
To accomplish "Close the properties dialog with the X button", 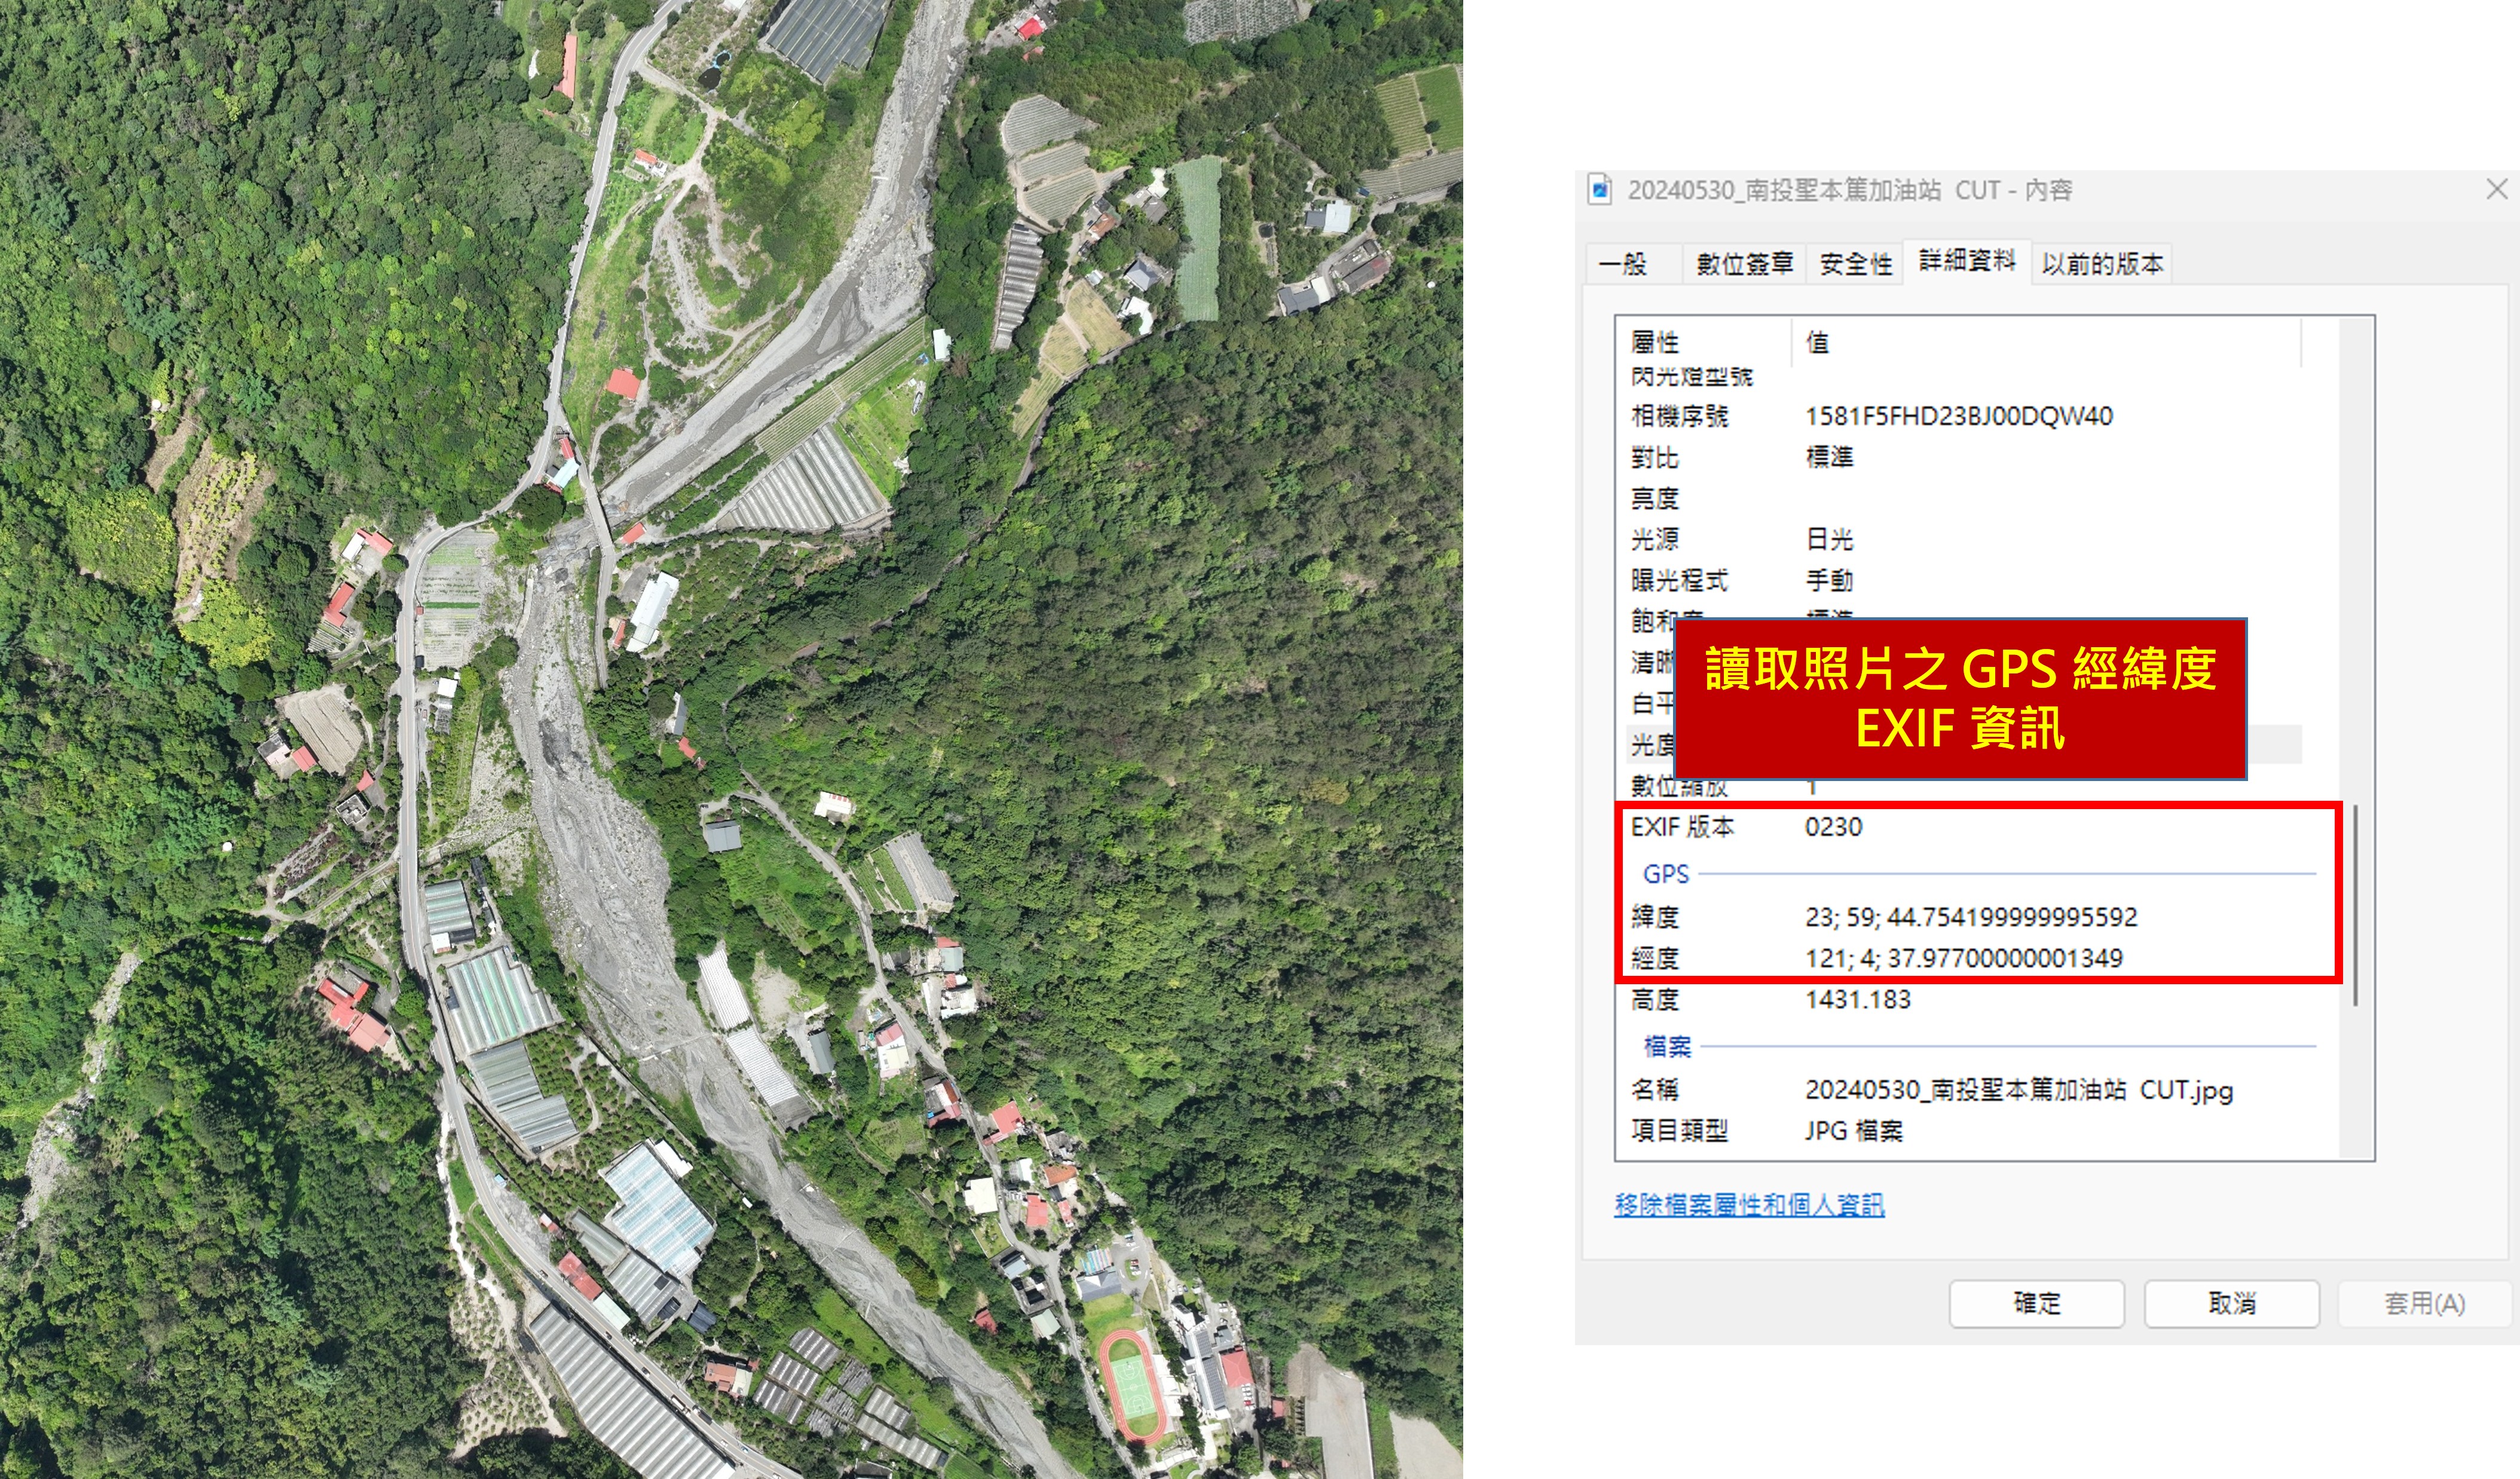I will pos(2497,189).
